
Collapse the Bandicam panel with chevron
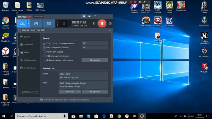tap(110, 30)
